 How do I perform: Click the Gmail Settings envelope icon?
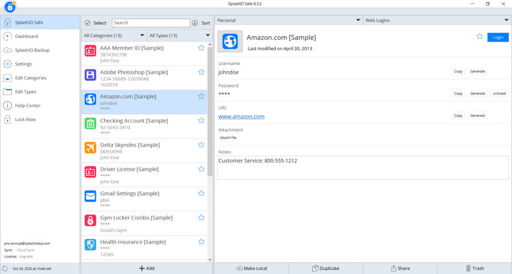point(91,196)
